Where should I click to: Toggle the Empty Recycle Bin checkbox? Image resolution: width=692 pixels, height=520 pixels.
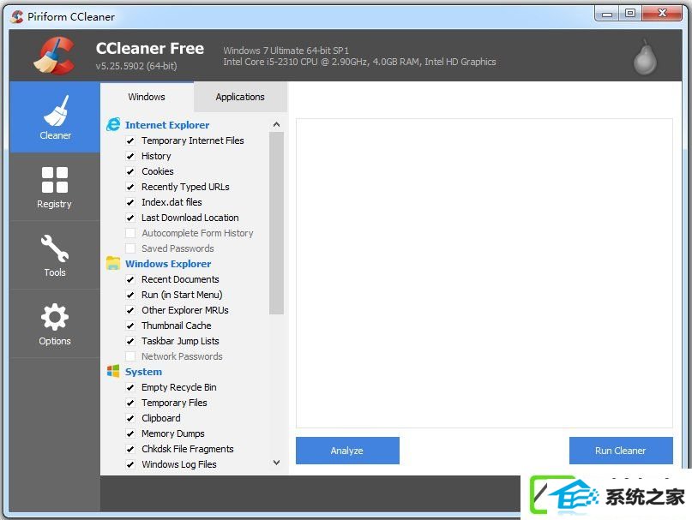[130, 387]
